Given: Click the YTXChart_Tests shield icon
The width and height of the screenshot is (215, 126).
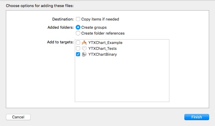Looking at the screenshot, I should pos(84,48).
